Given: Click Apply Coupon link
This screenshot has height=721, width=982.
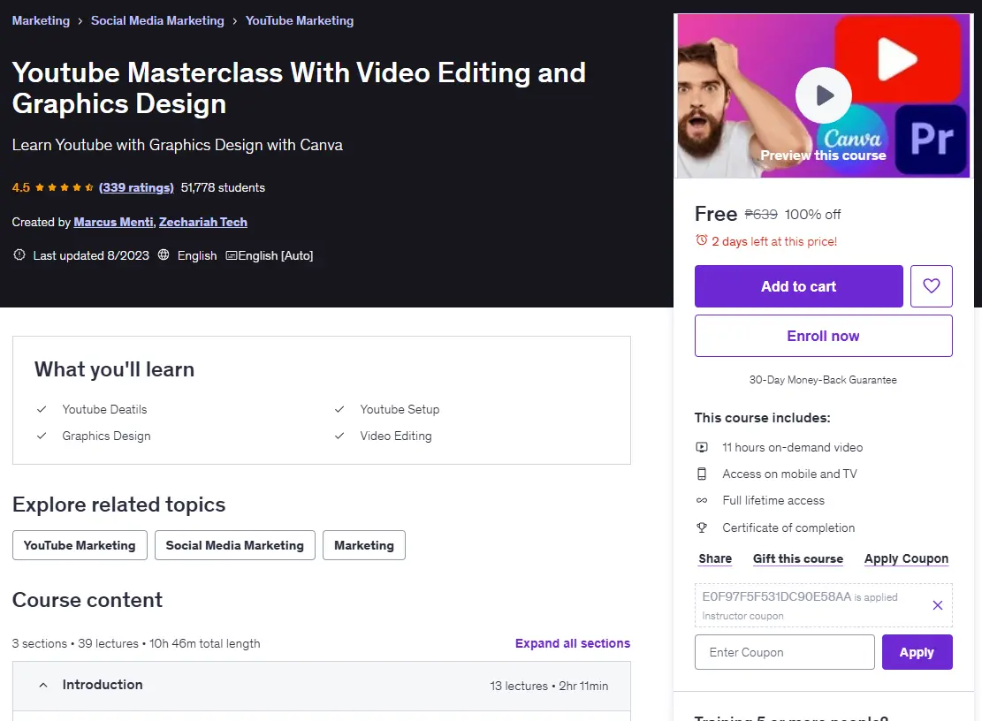Looking at the screenshot, I should tap(906, 558).
